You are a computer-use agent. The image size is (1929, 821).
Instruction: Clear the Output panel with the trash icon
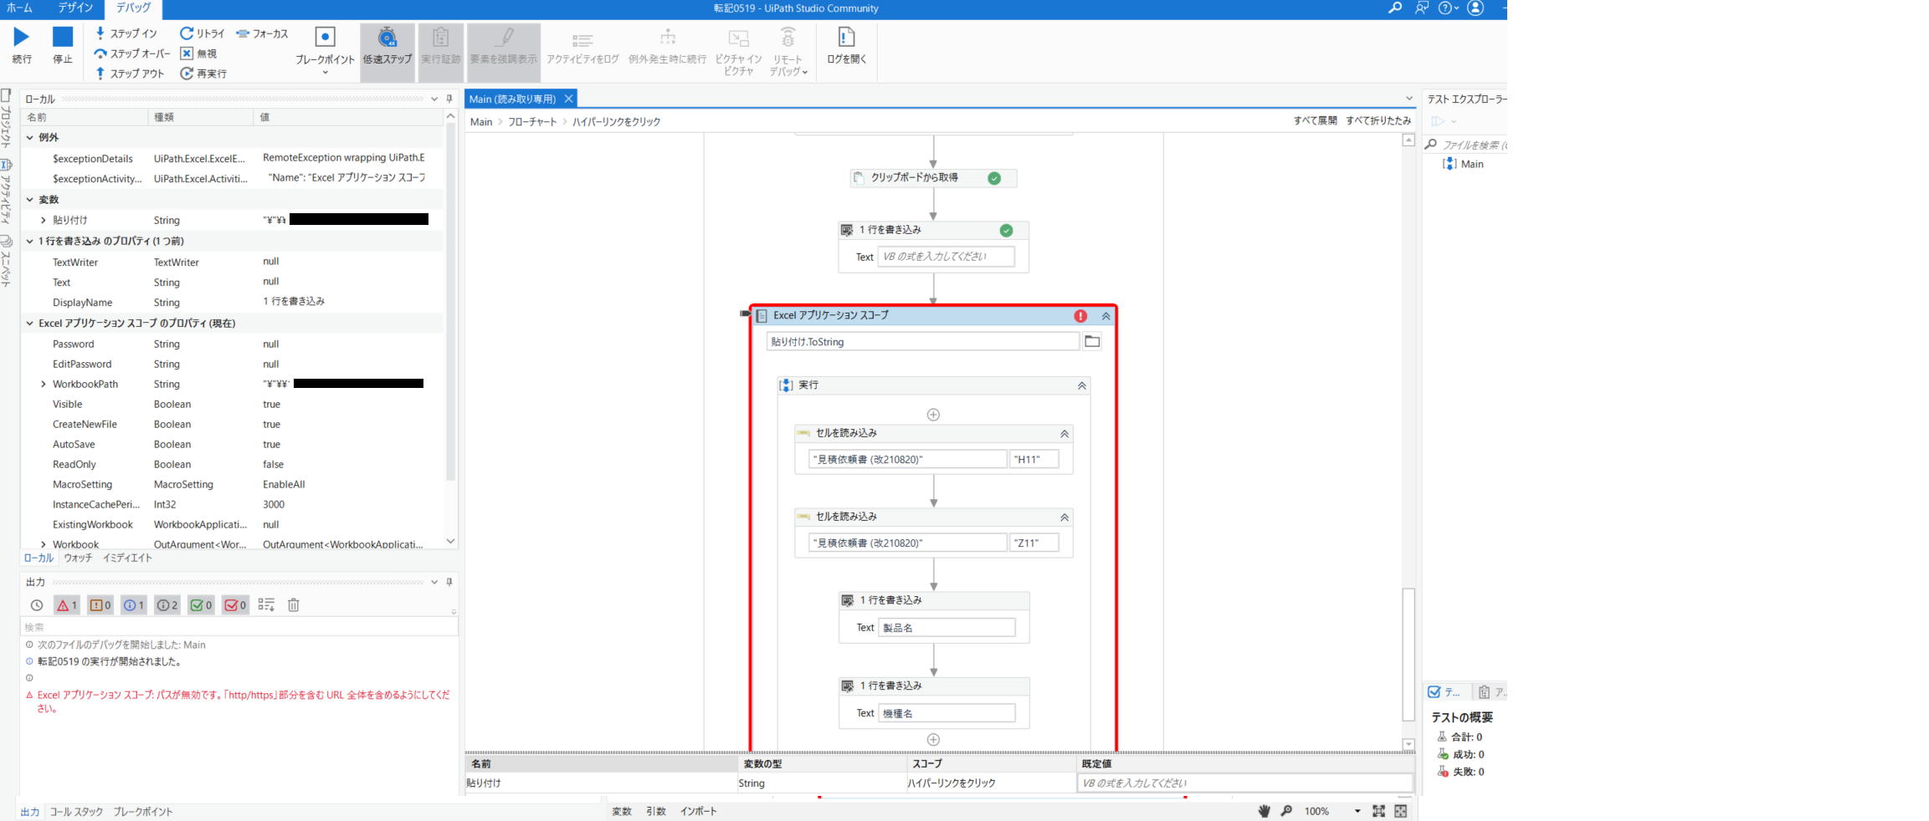(294, 605)
